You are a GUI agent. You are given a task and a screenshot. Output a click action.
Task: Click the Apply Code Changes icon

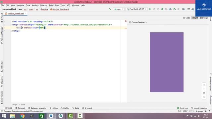[x=158, y=9]
